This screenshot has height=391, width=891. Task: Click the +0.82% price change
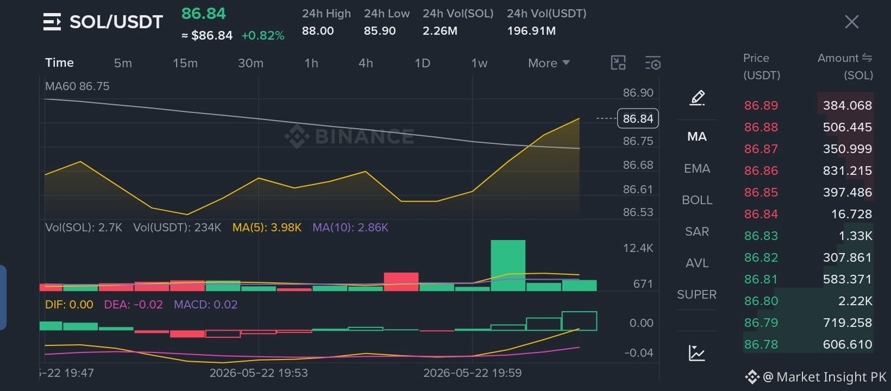pos(263,36)
